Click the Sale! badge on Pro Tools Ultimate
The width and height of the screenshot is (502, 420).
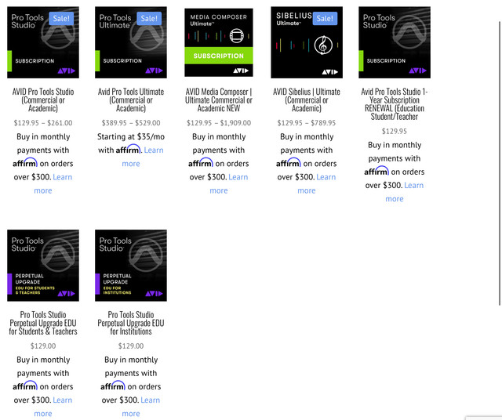click(x=149, y=18)
